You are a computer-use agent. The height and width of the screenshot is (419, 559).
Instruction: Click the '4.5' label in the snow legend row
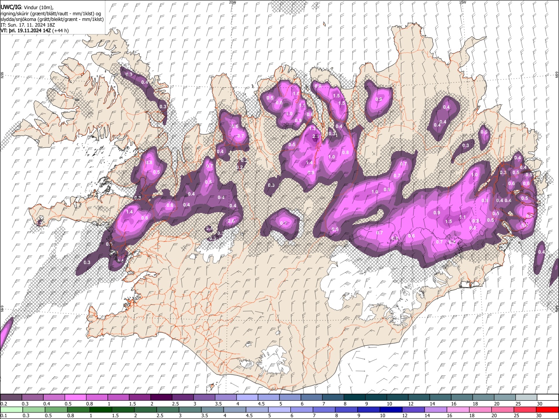[261, 404]
